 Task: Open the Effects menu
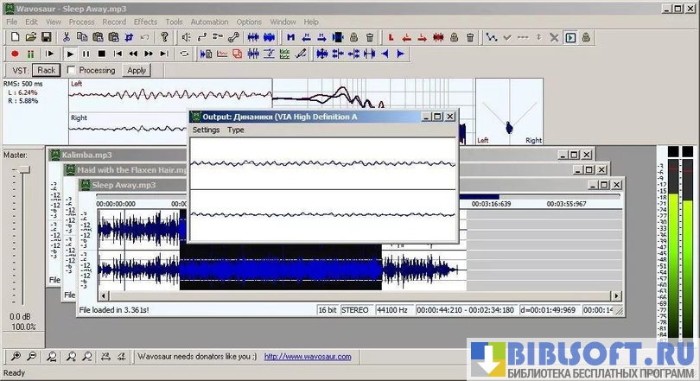tap(145, 21)
